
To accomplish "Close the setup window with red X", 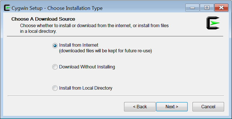I will point(221,8).
